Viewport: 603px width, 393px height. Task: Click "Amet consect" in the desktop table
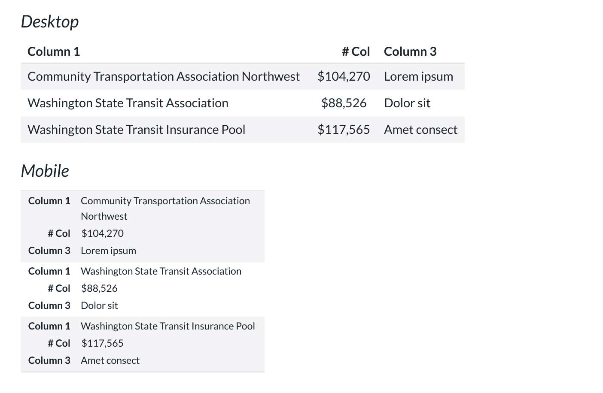point(420,130)
